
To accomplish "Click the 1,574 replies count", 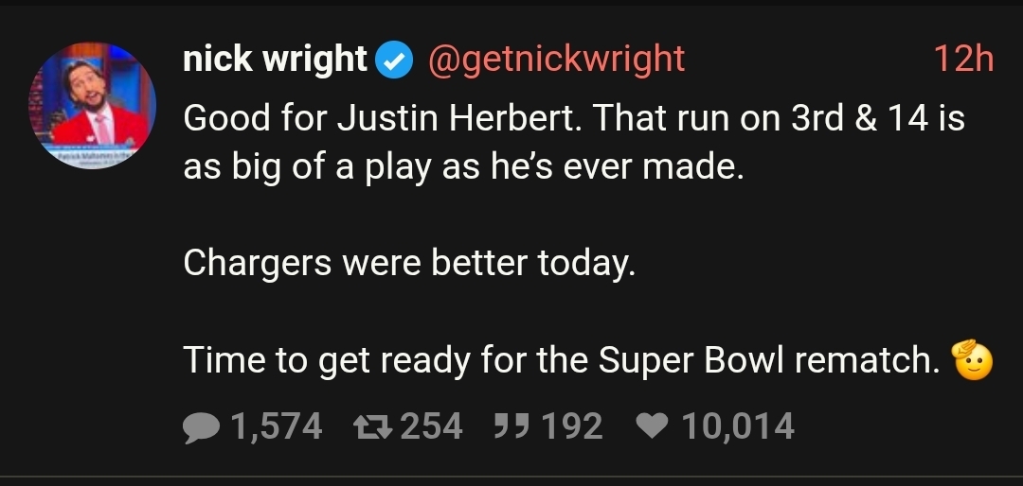I will (x=276, y=426).
